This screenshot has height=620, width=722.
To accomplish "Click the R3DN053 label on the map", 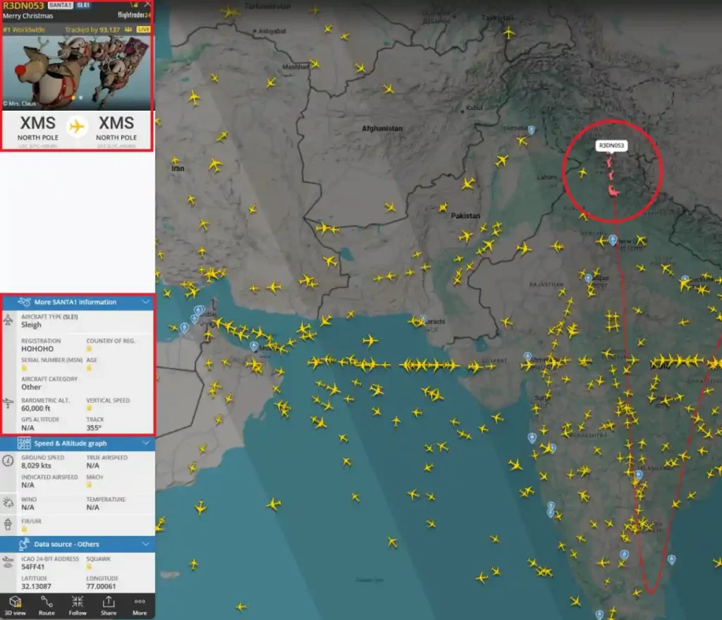I will [611, 145].
